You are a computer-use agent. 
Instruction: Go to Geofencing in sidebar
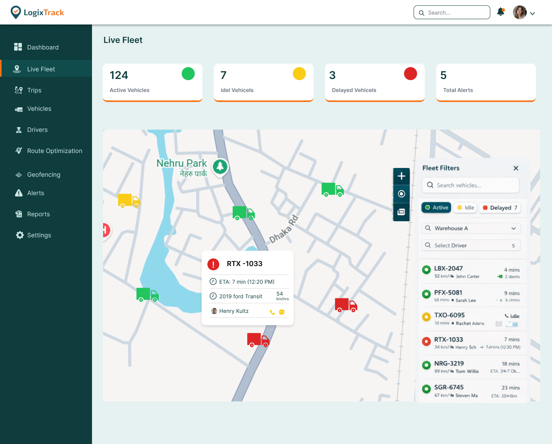pyautogui.click(x=44, y=175)
